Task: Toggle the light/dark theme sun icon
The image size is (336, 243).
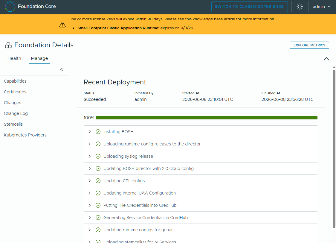Action: point(300,7)
